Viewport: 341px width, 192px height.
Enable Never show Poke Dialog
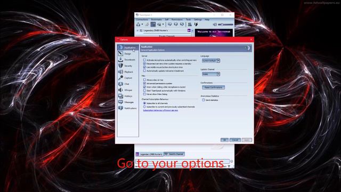point(144,94)
